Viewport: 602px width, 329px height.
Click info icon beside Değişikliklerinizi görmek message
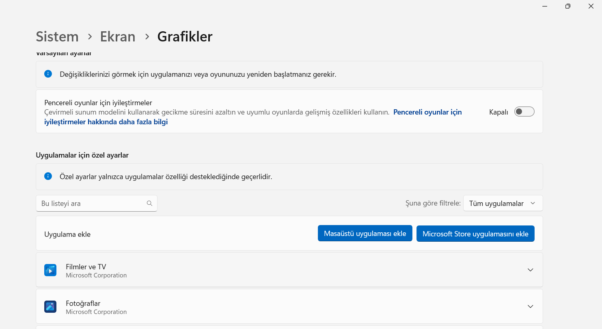pyautogui.click(x=48, y=74)
